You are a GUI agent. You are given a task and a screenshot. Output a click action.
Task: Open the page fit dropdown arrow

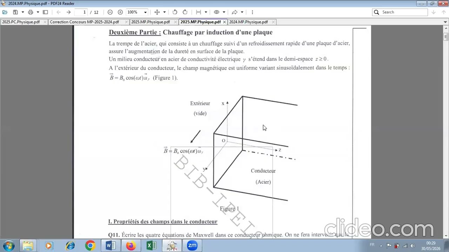[x=206, y=12]
